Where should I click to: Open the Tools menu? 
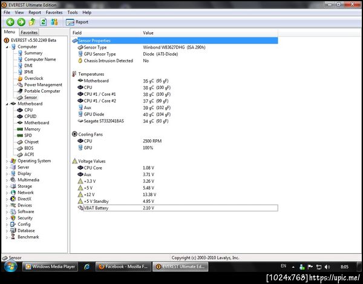pyautogui.click(x=73, y=13)
